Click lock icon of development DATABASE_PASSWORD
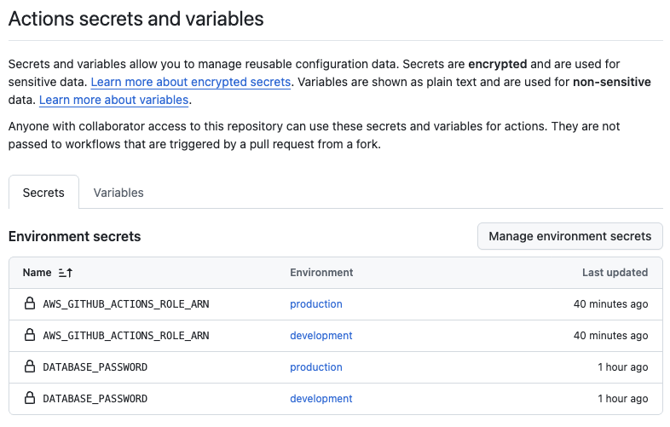Screen dimensions: 670x427 (30, 398)
